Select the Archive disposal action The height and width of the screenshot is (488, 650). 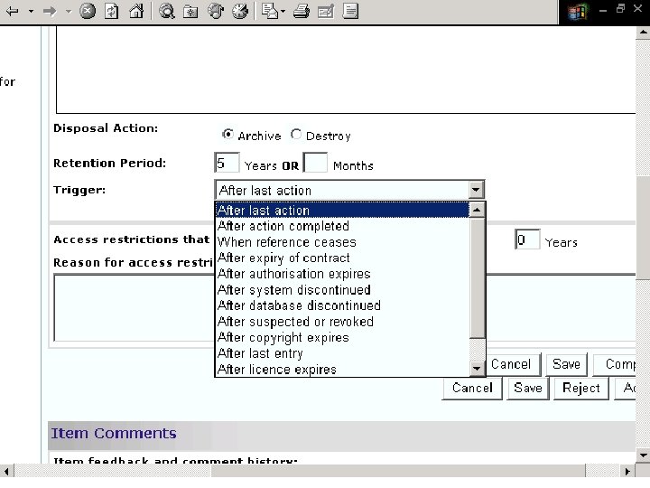point(227,135)
